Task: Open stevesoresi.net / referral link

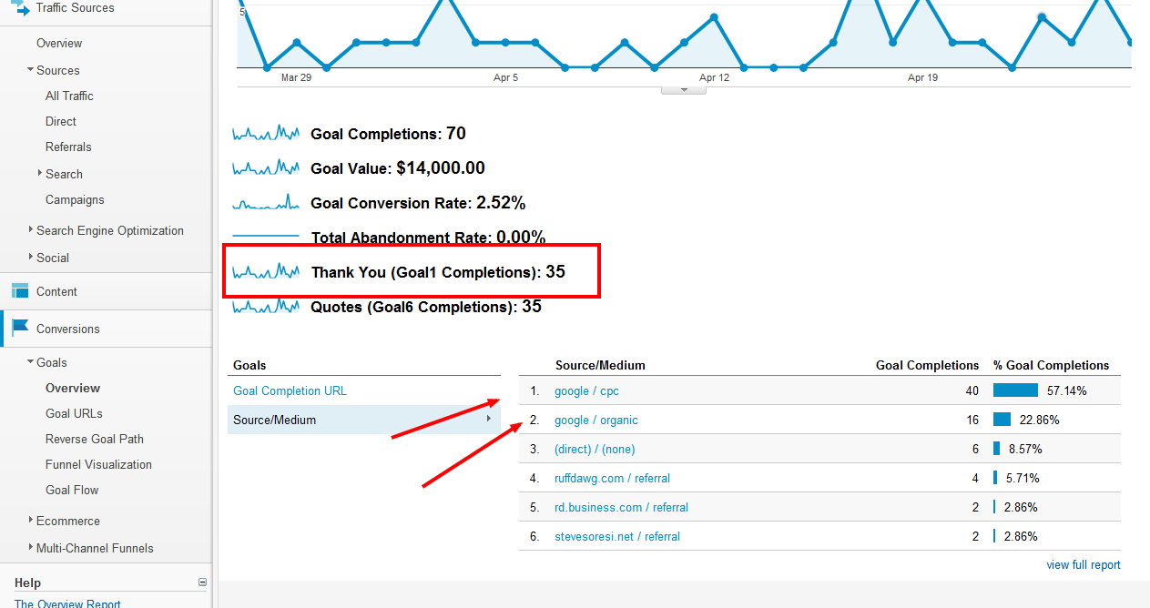Action: click(x=617, y=536)
